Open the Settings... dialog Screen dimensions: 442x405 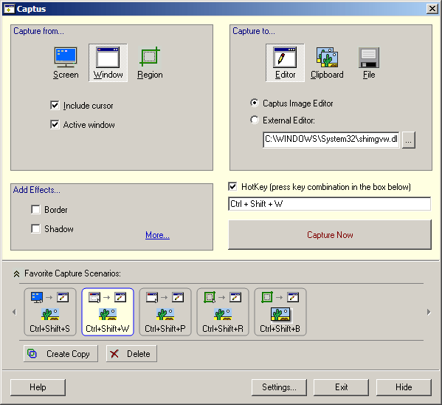pos(279,387)
